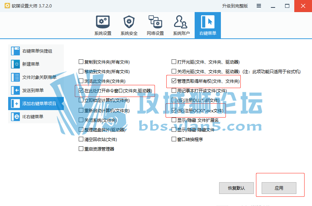Open the hamburger main menu icon
This screenshot has height=206, width=312.
(x=259, y=6)
